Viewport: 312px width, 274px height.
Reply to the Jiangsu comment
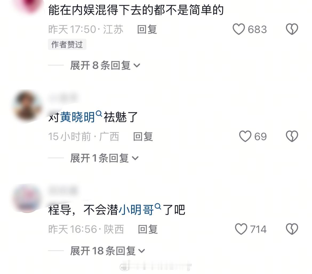(147, 29)
